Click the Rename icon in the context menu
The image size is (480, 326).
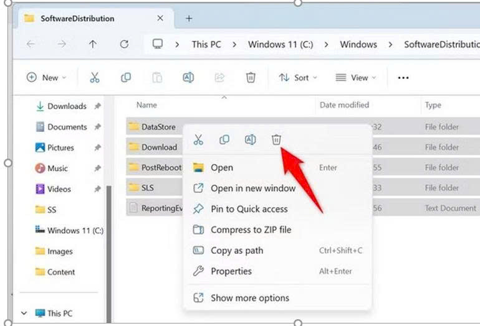(251, 139)
